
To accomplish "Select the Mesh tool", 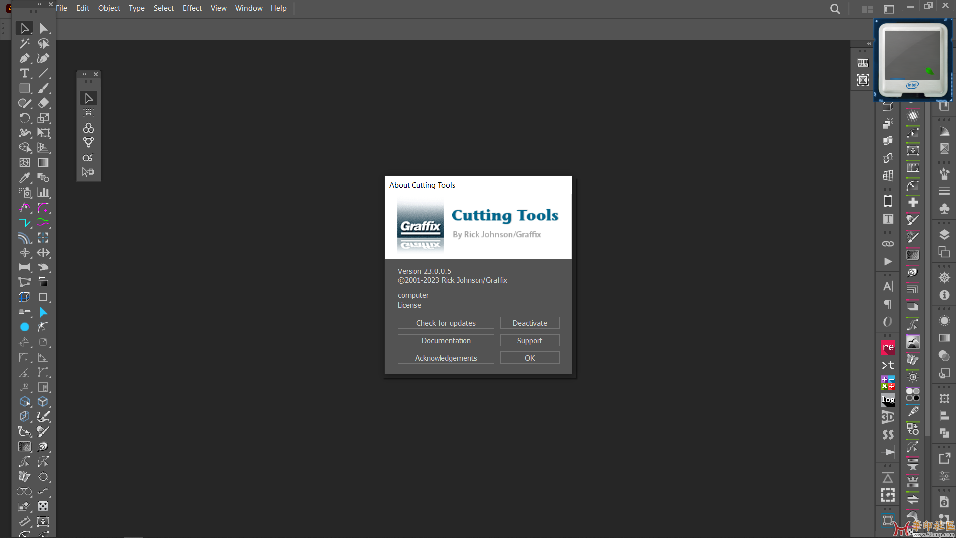I will click(24, 163).
